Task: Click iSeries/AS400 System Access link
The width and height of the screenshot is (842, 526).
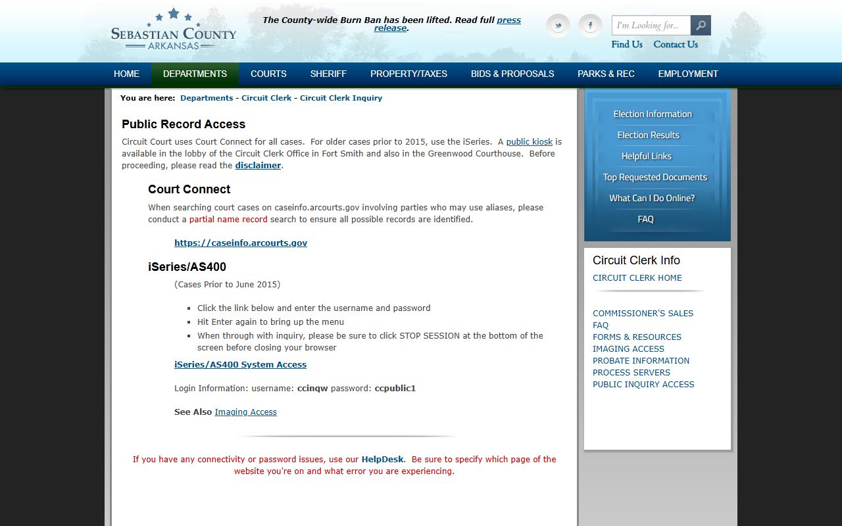Action: pyautogui.click(x=240, y=364)
